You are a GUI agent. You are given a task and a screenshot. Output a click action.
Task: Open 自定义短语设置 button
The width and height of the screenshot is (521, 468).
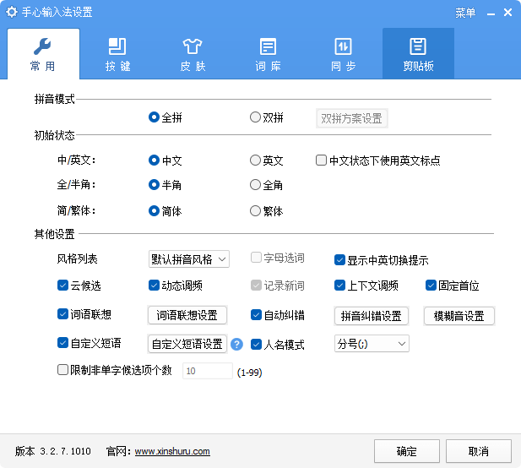tap(187, 344)
